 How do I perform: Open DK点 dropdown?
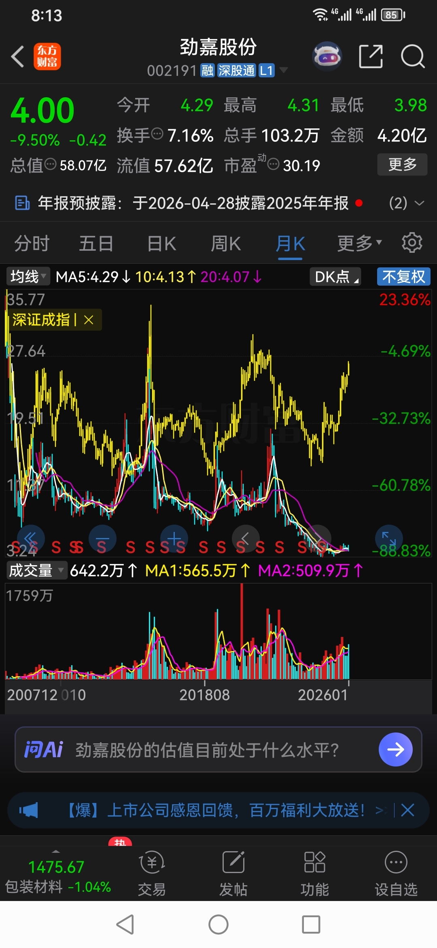click(x=335, y=277)
